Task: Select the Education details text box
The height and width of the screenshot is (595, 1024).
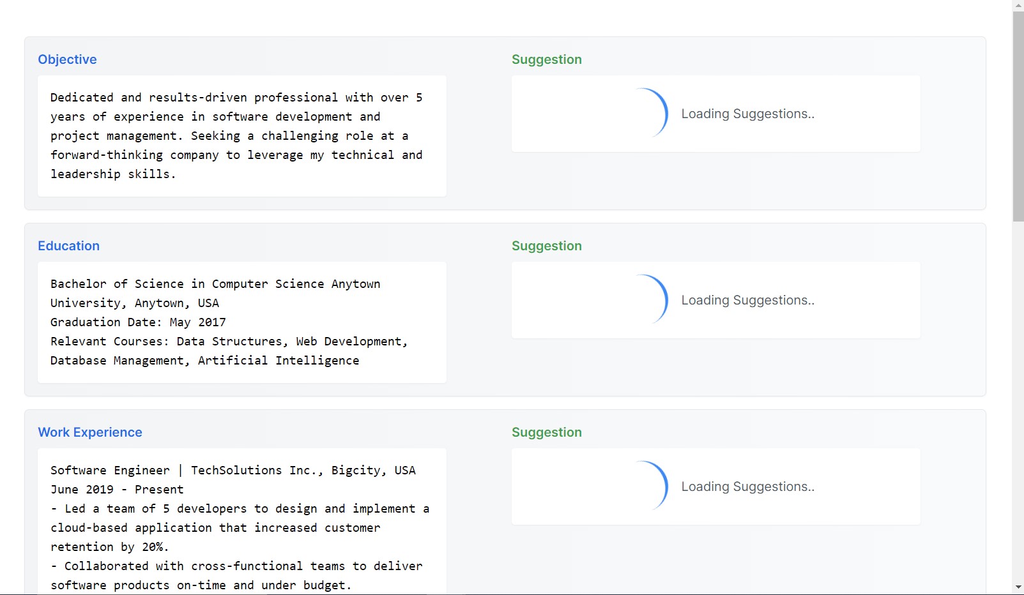Action: (241, 322)
